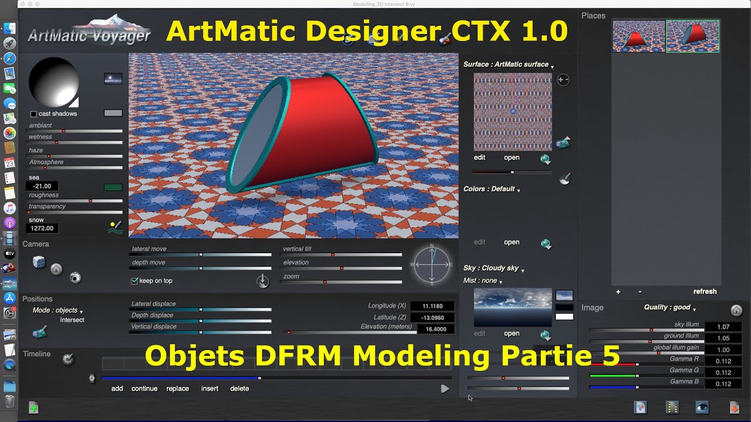This screenshot has height=422, width=751.
Task: Play the timeline animation
Action: pos(445,389)
